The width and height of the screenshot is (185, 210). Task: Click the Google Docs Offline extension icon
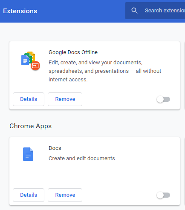31,61
